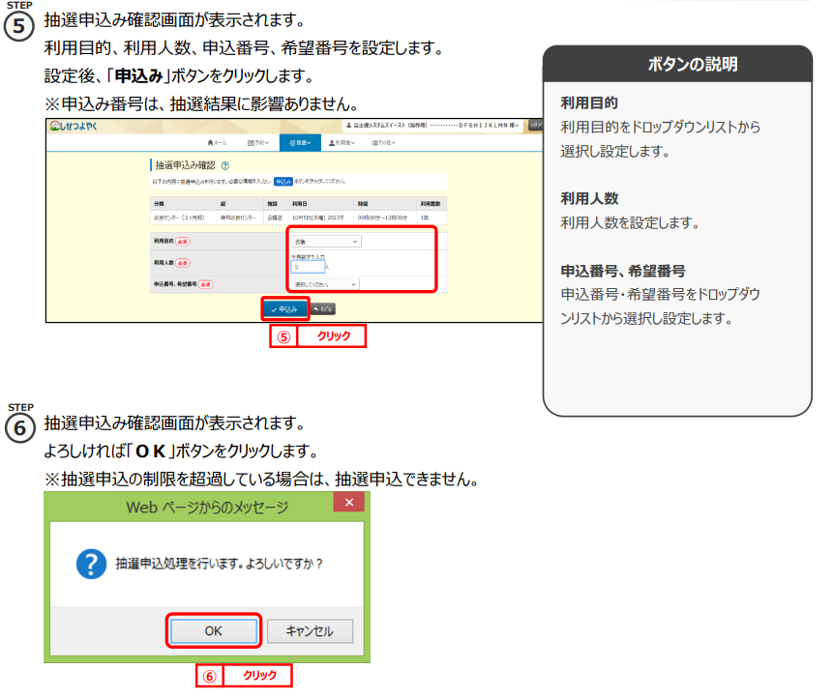Open the highlighted 抽選 lottery menu
Screen dimensions: 834x699
coord(300,142)
